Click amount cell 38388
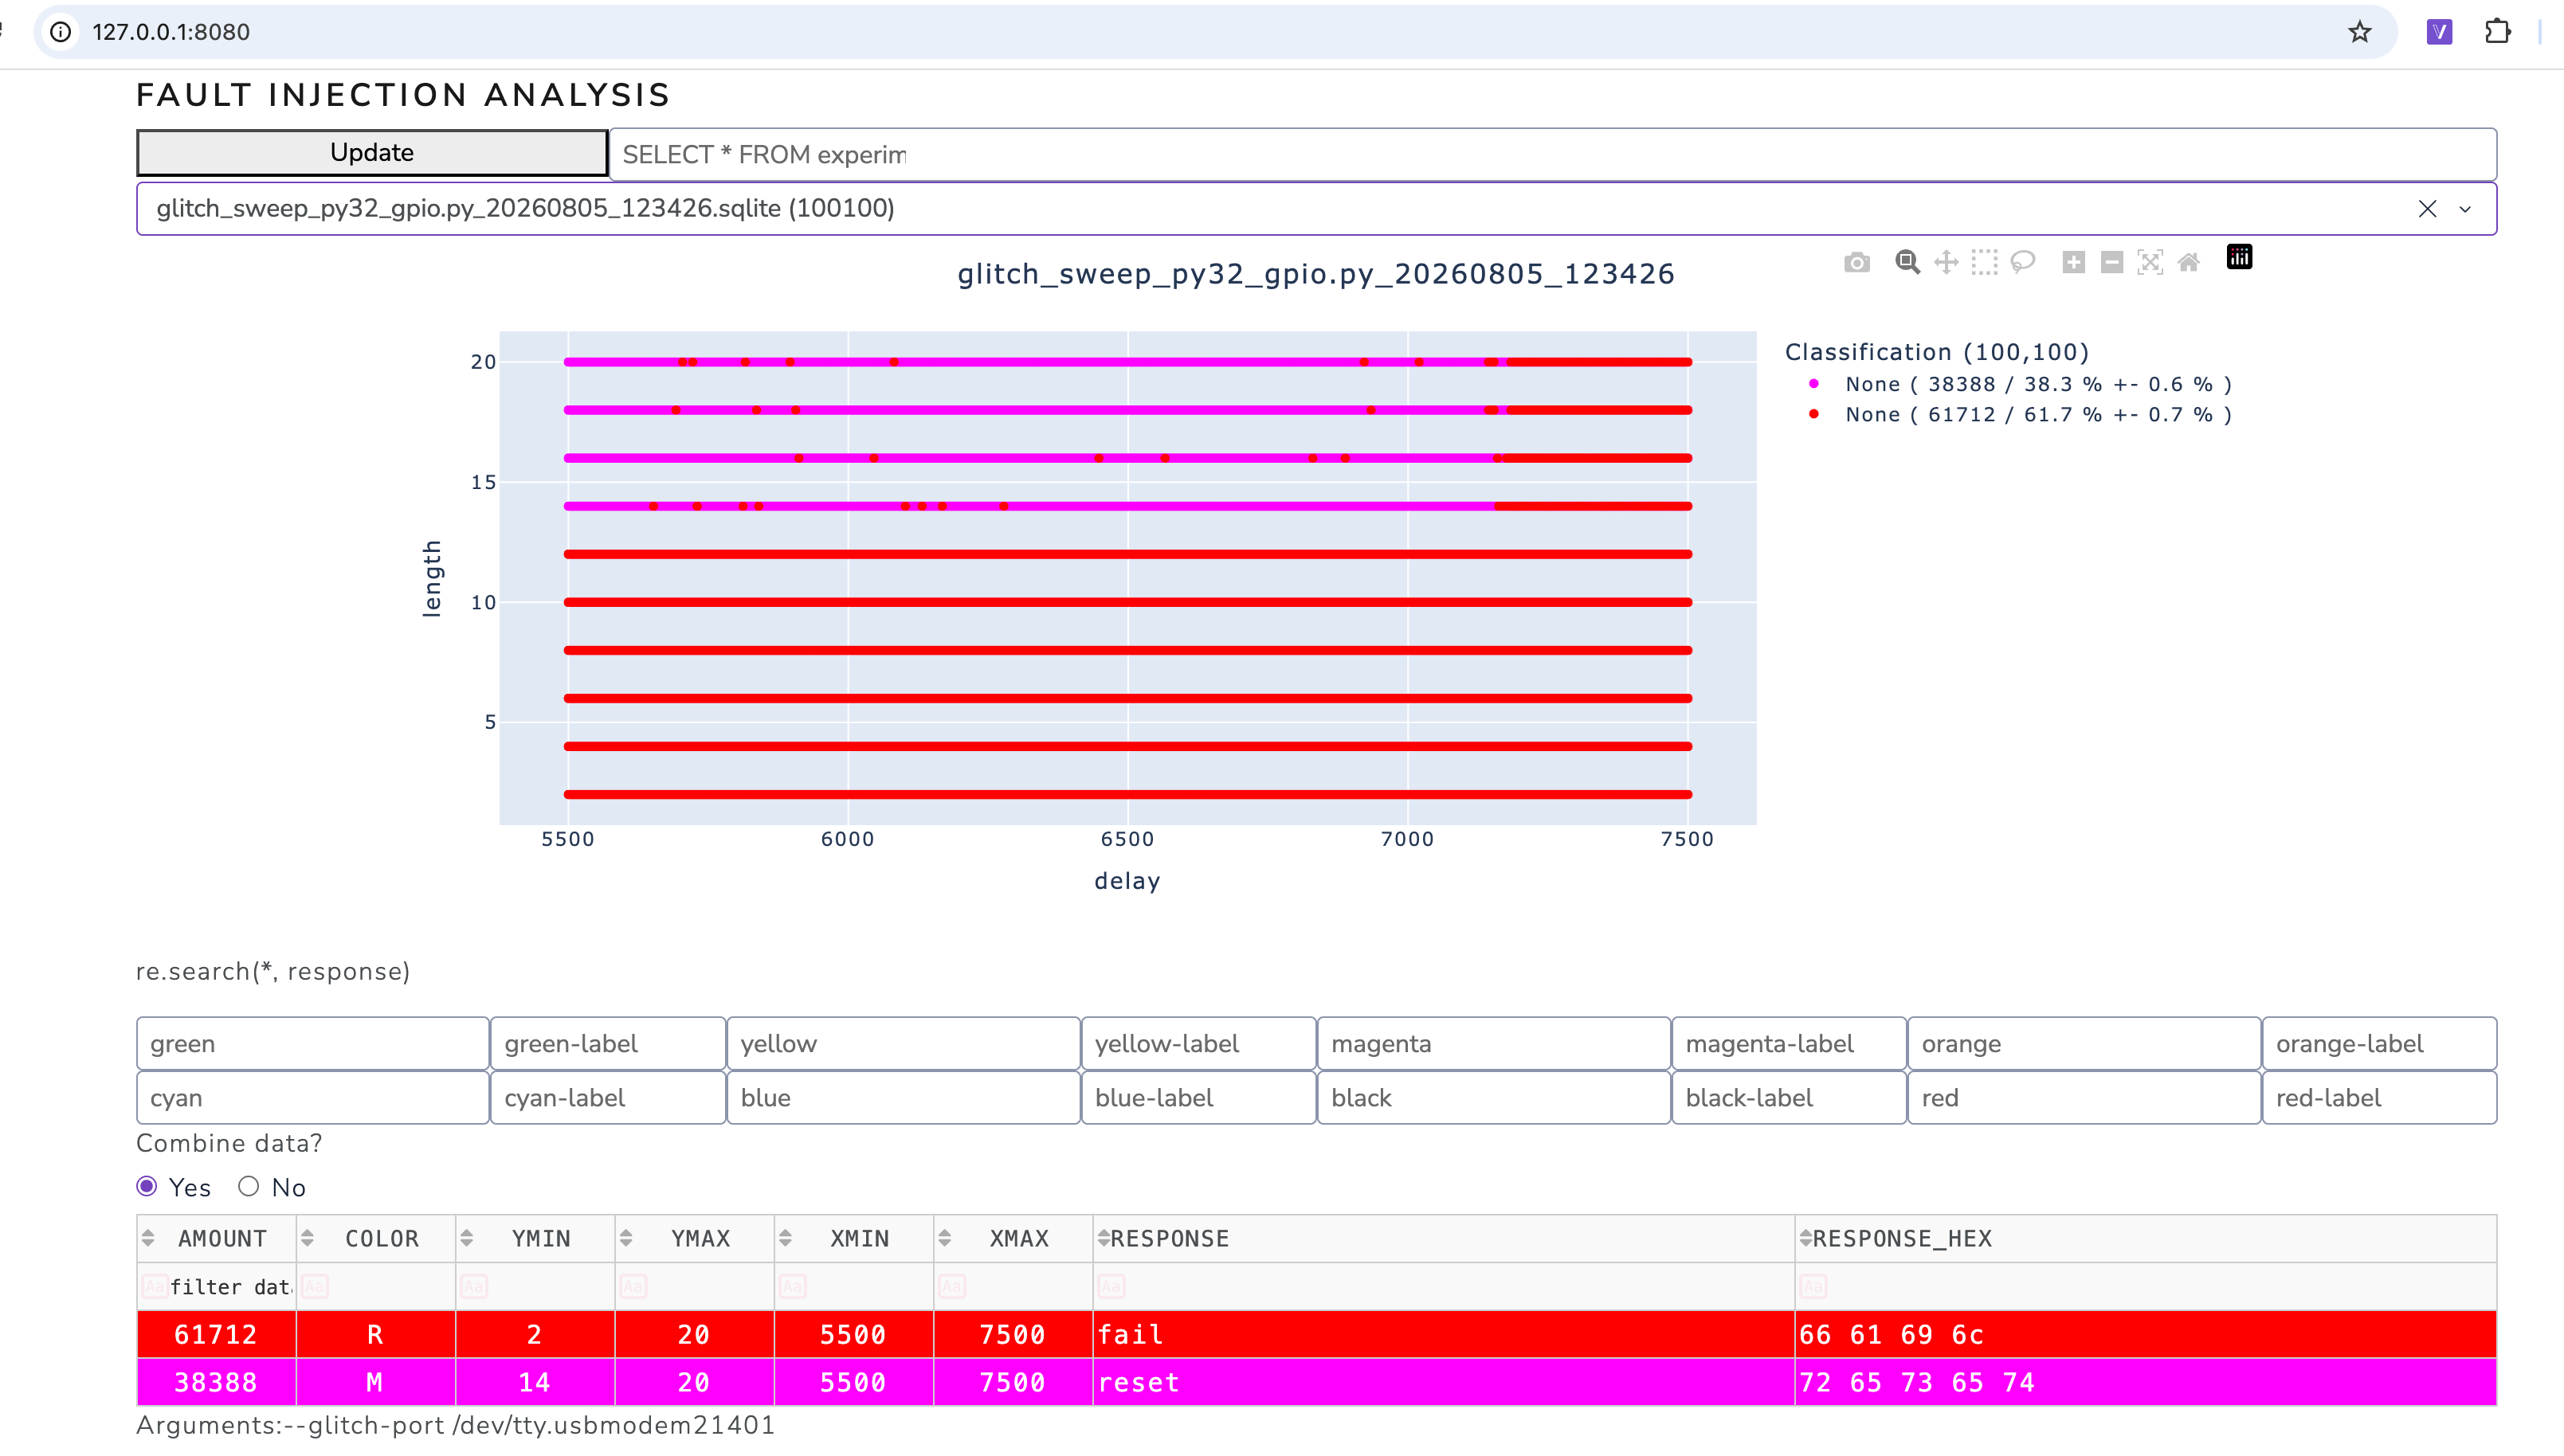2564x1456 pixels. pos(216,1382)
